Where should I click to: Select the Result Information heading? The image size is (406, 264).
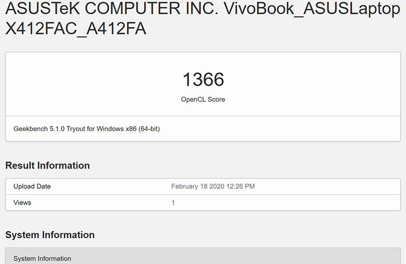(x=48, y=166)
